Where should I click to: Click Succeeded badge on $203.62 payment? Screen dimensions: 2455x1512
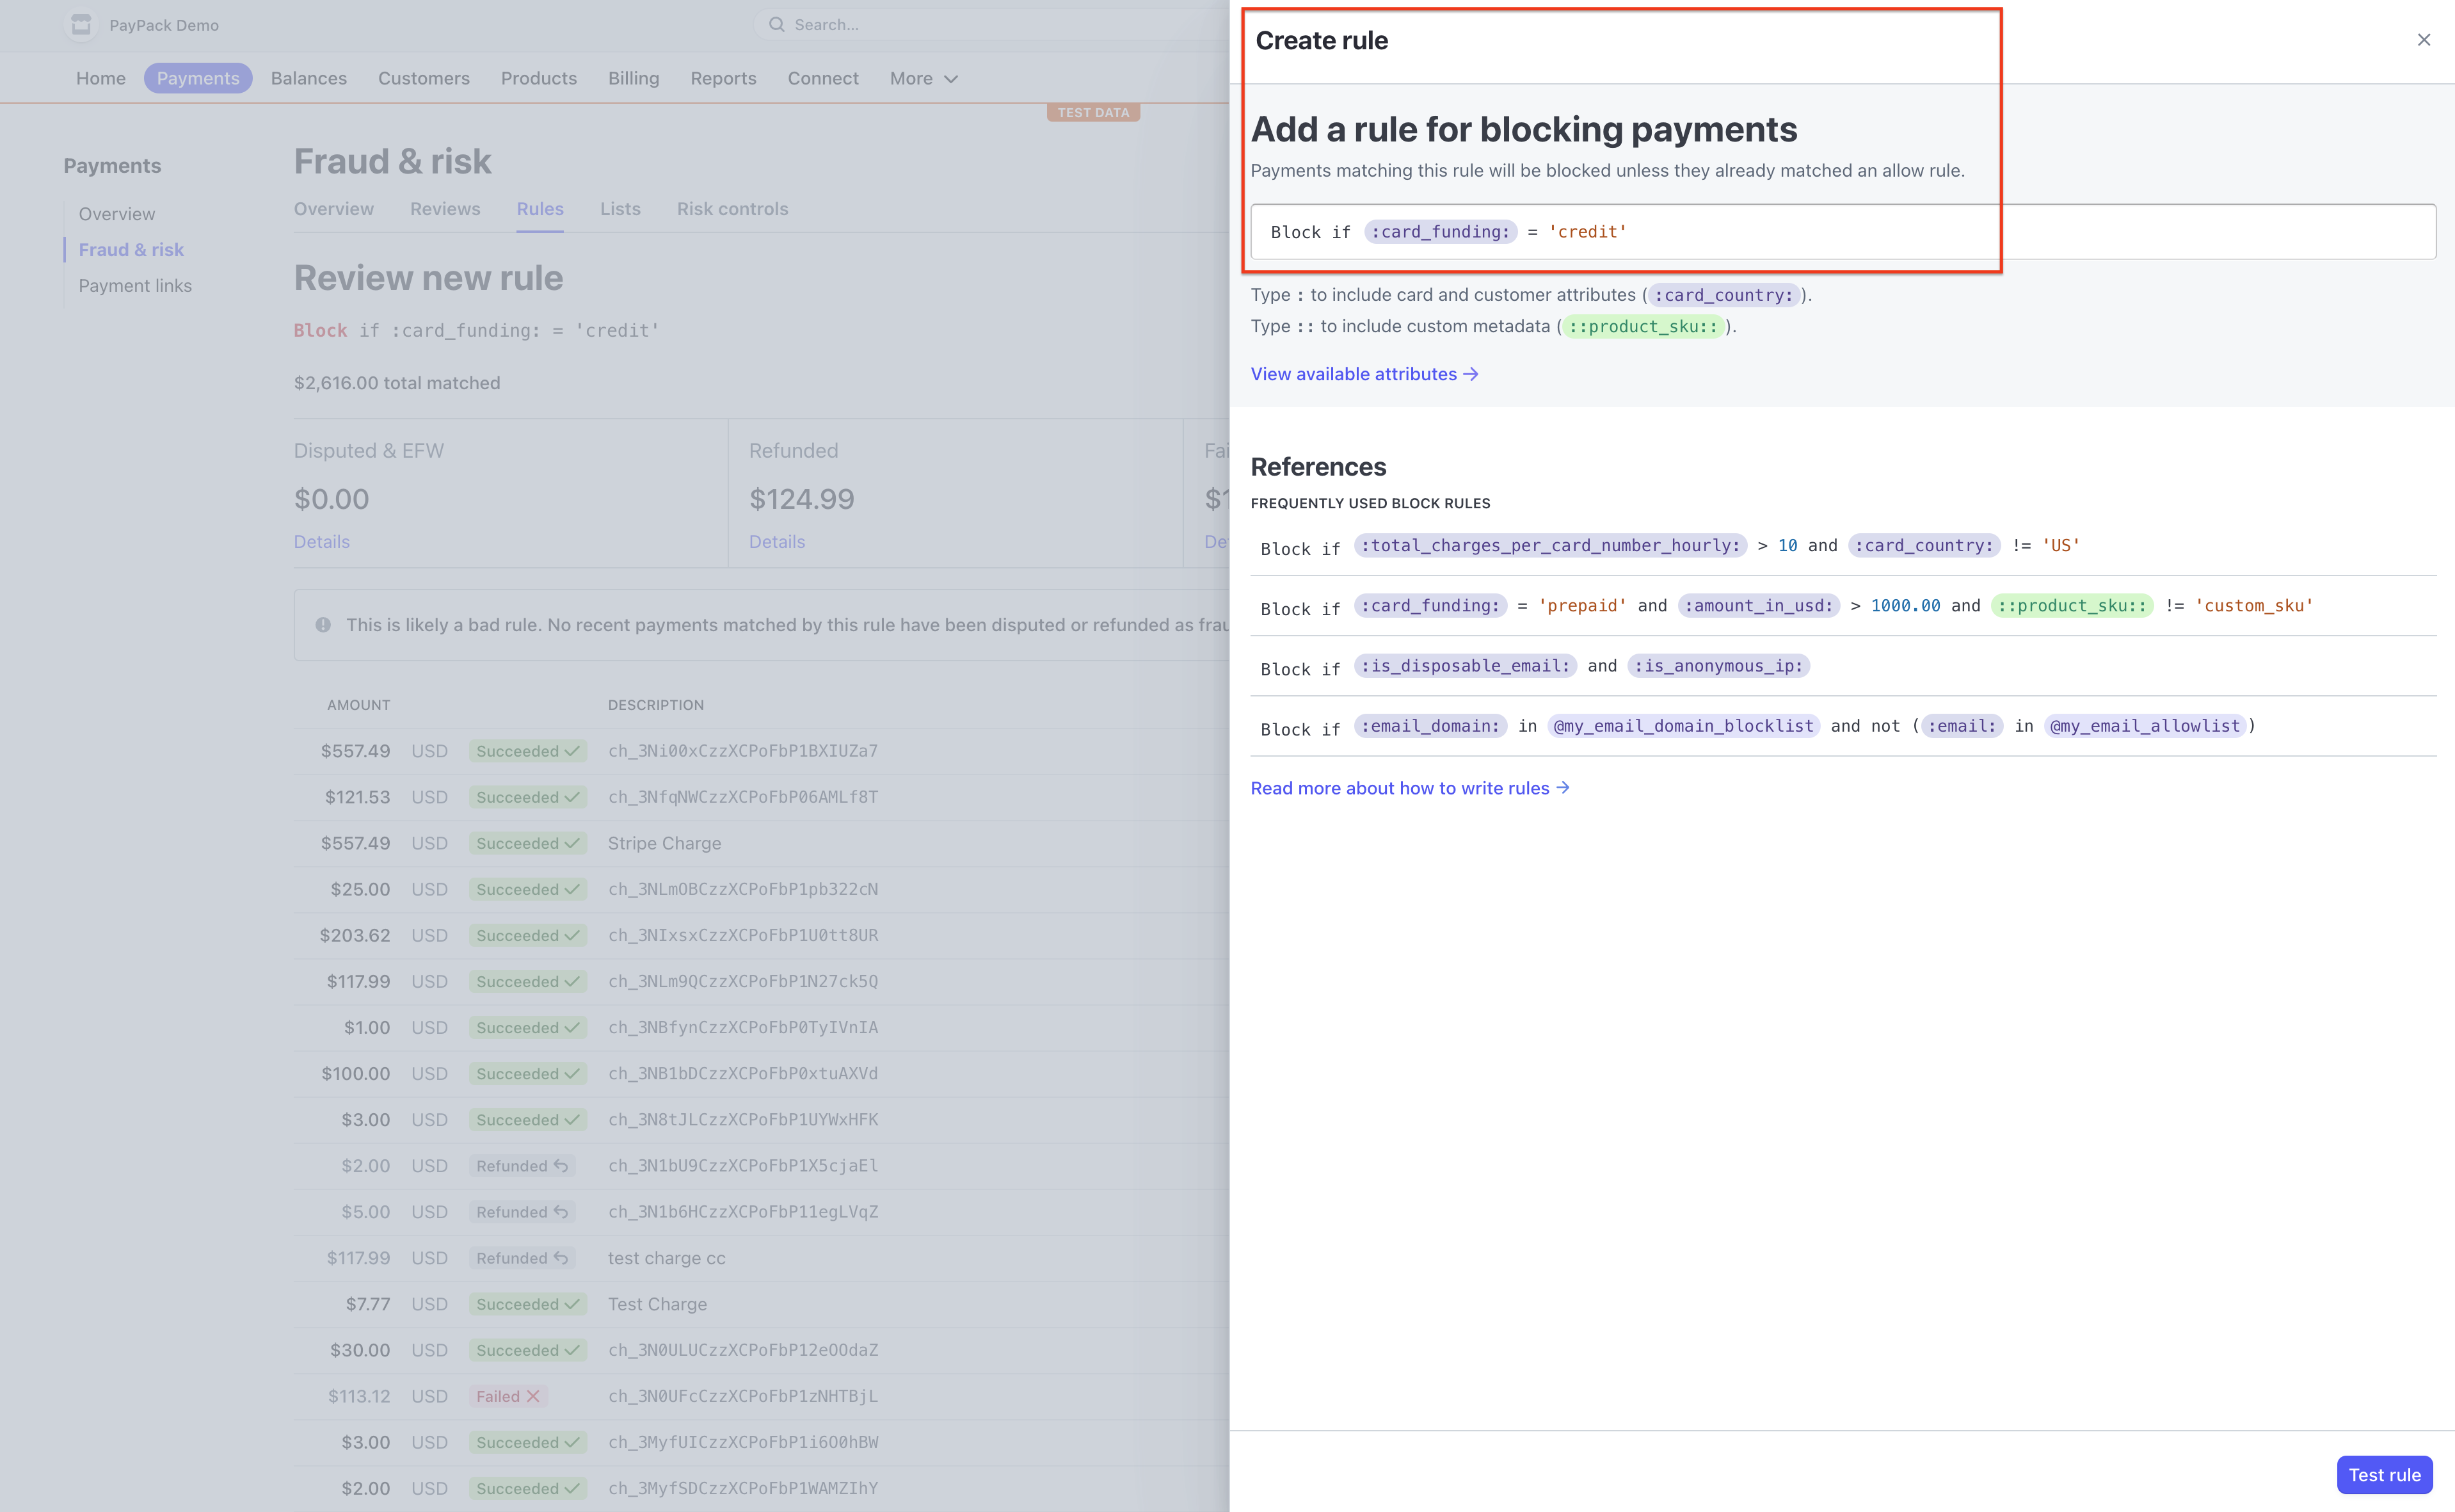(x=528, y=935)
